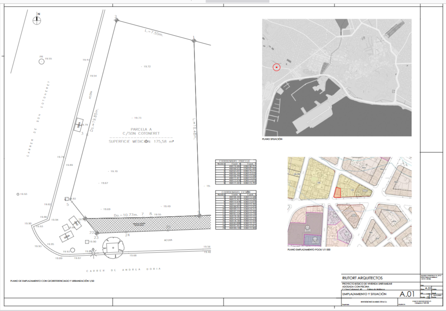Select the PLANO SITUACIÓN caption

272,139
